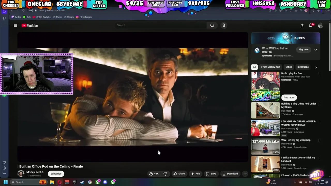The height and width of the screenshot is (186, 331).
Task: Download the video
Action: click(230, 174)
